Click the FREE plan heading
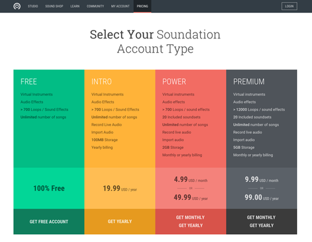This screenshot has height=242, width=312. click(x=29, y=82)
